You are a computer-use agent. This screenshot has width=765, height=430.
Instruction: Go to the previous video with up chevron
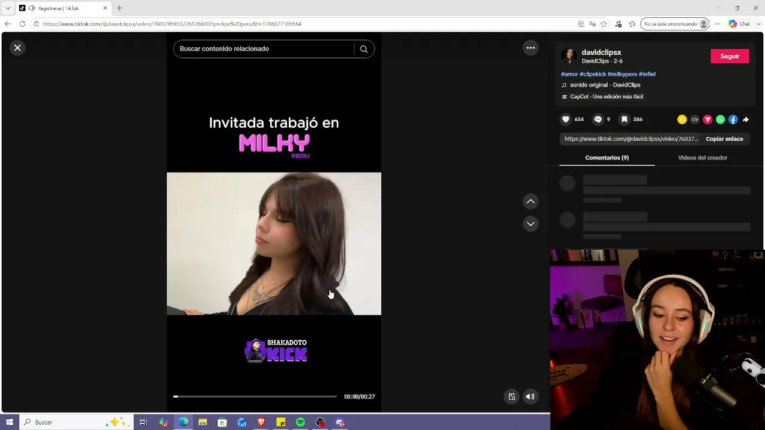(x=531, y=202)
